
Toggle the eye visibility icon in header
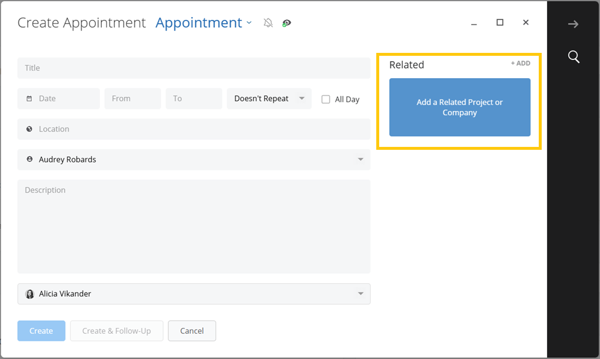coord(287,24)
